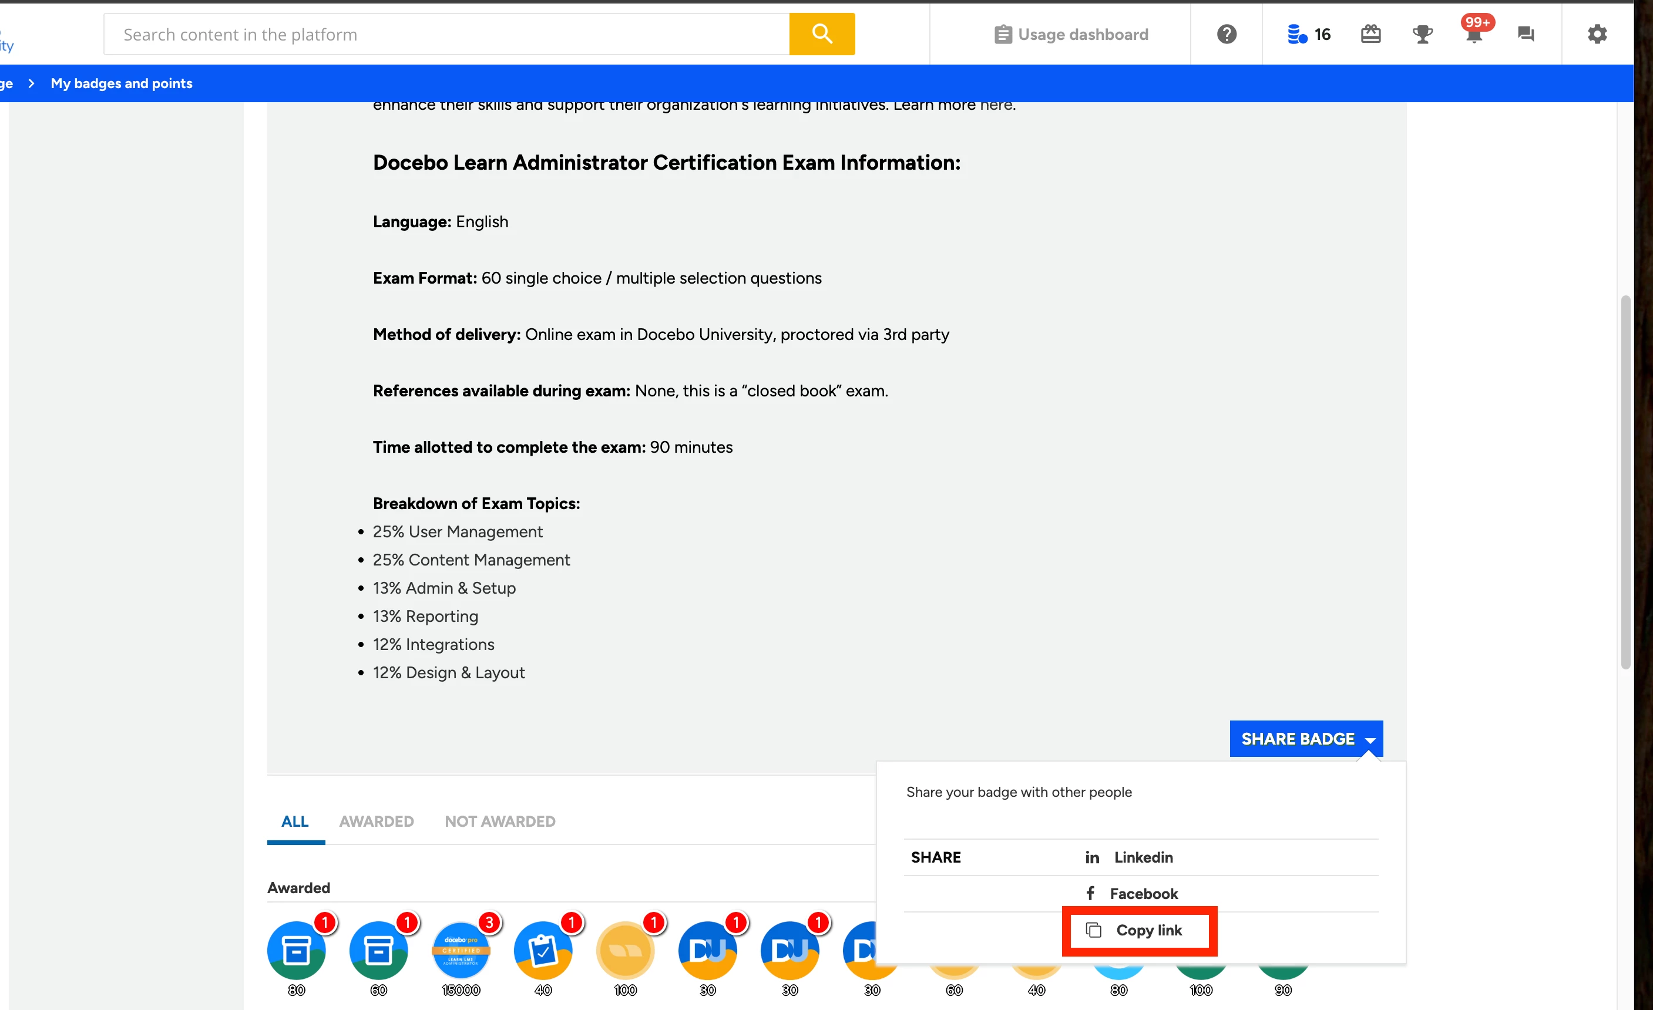Share the badge on Linkedin
This screenshot has width=1653, height=1010.
pyautogui.click(x=1143, y=857)
